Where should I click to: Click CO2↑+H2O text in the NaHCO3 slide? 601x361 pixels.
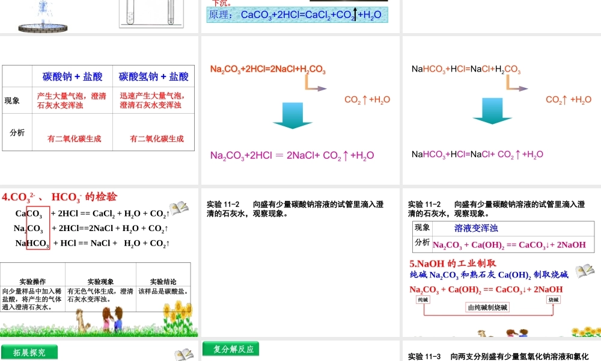tap(569, 100)
